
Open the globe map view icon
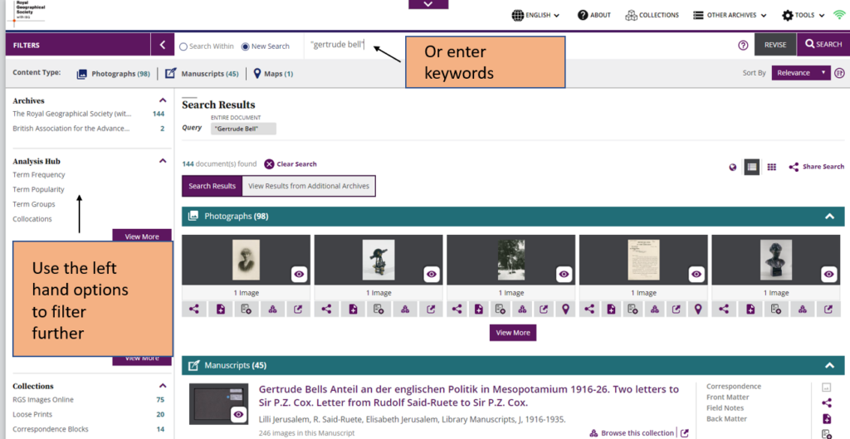coord(733,167)
